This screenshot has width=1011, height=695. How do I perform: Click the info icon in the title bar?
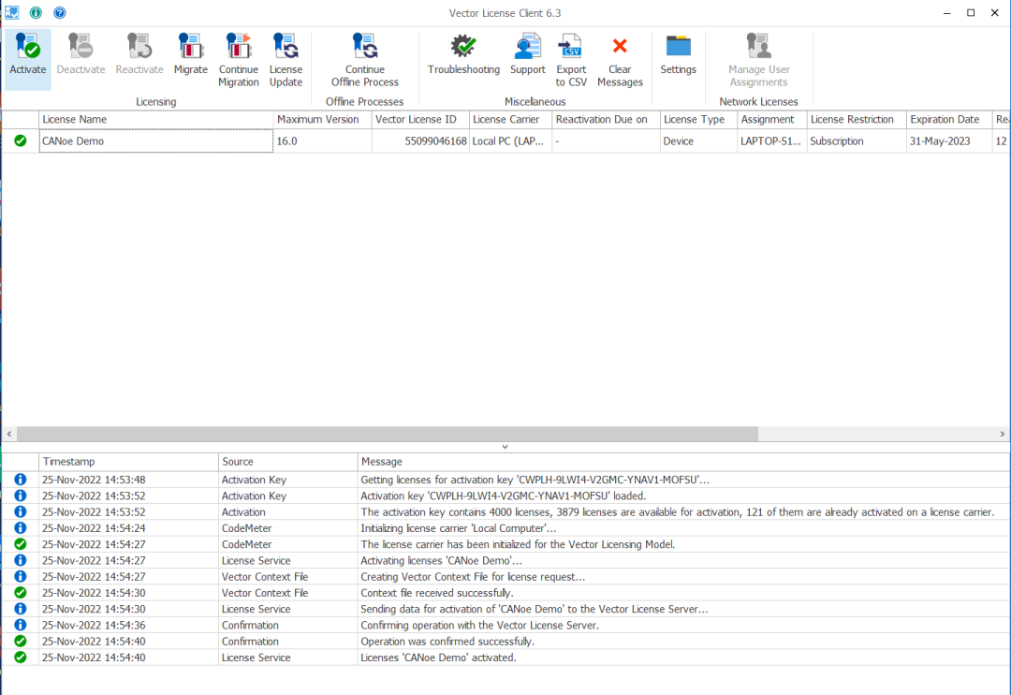coord(37,12)
